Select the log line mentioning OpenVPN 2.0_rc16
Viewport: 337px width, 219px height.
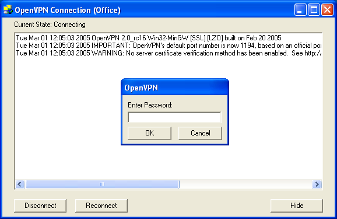tap(149, 38)
